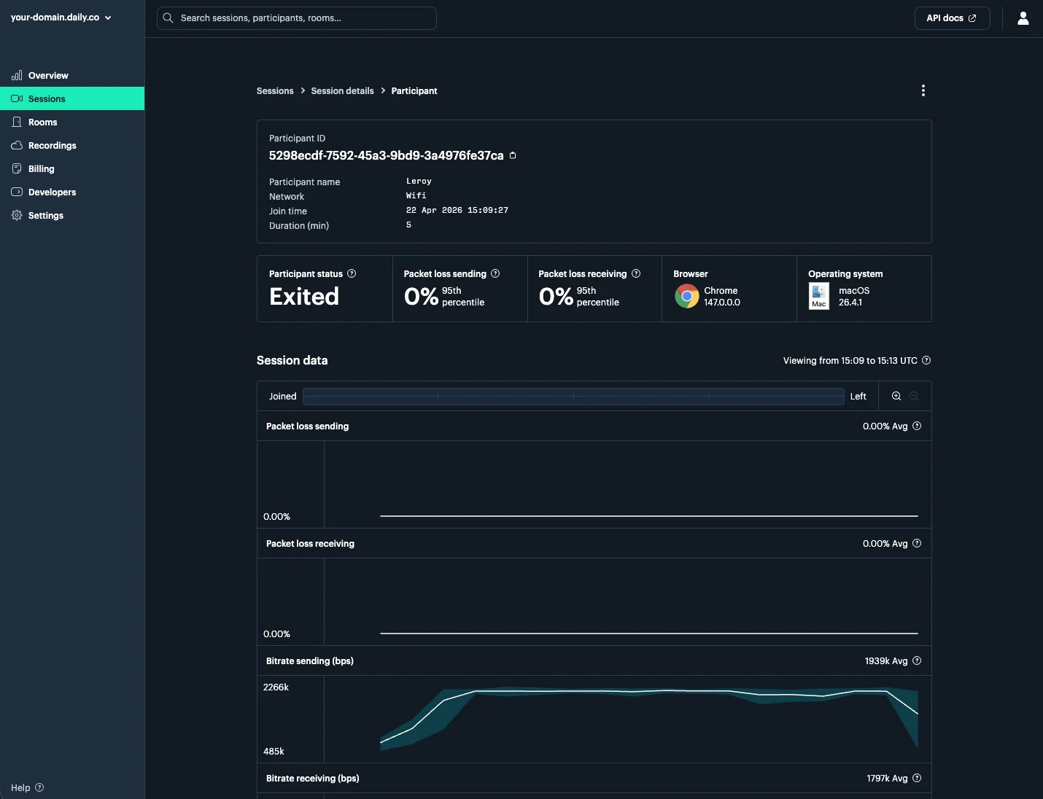Click the Developers terminal icon
Image resolution: width=1043 pixels, height=799 pixels.
click(x=17, y=192)
